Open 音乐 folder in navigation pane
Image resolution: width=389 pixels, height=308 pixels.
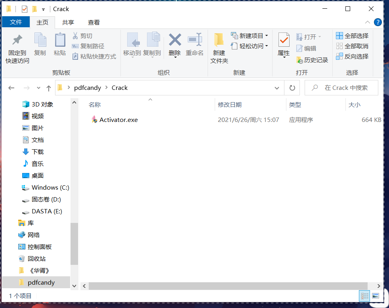coord(33,164)
